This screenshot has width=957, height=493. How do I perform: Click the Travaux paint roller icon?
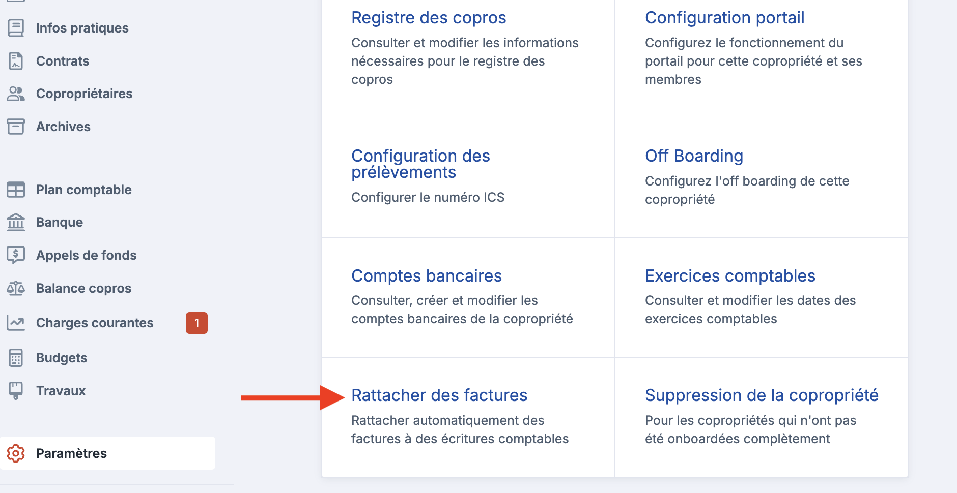point(16,391)
